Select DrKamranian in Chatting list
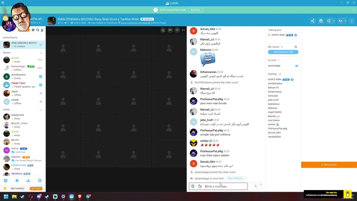357x201 pixels. click(x=275, y=92)
